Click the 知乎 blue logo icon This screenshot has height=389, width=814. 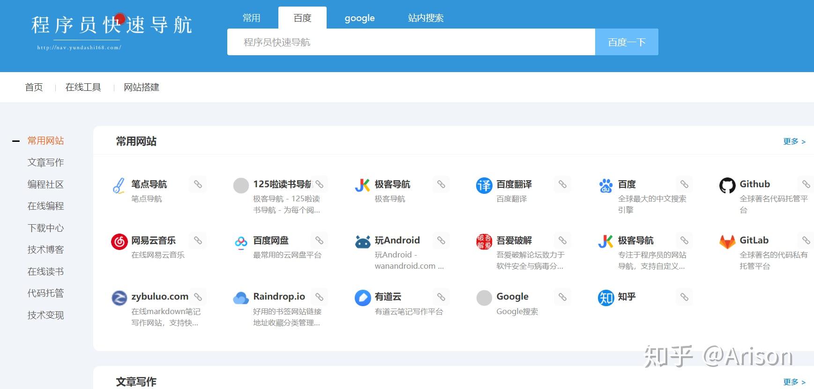pos(605,298)
